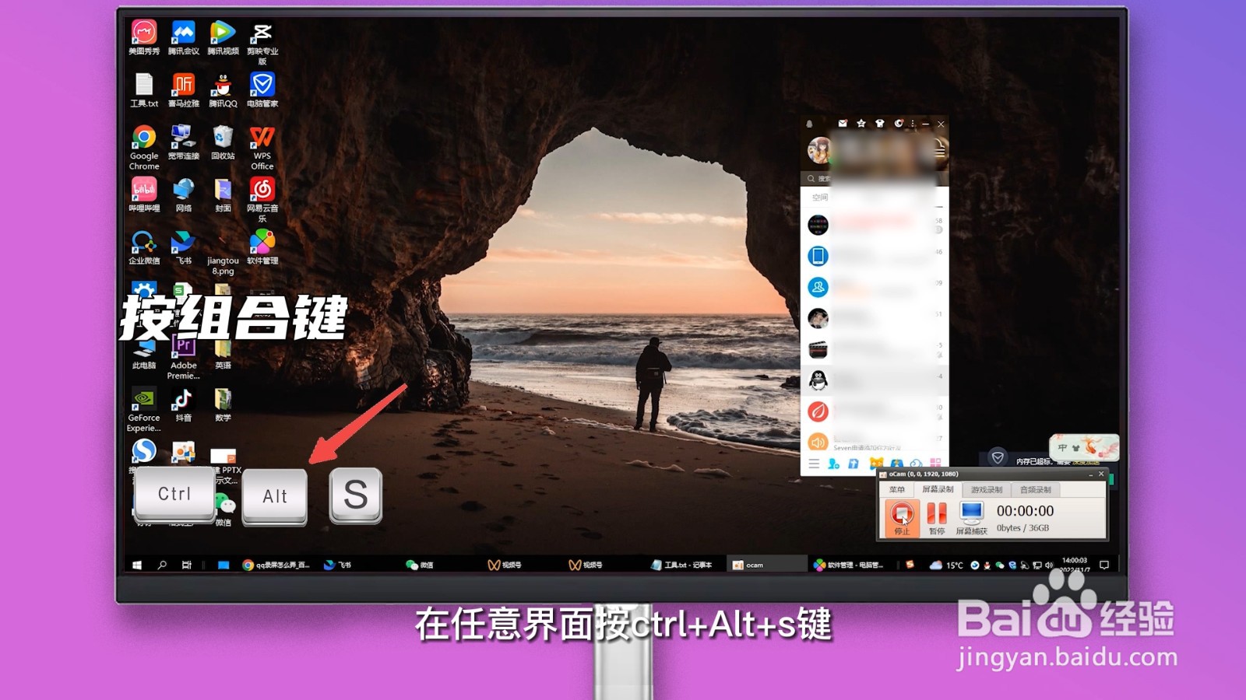Open the 软件管理 desktop shortcut
The image size is (1246, 700).
tap(262, 247)
